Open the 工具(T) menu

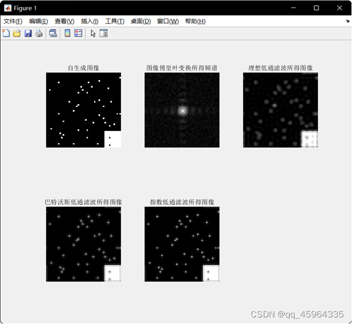tap(115, 21)
